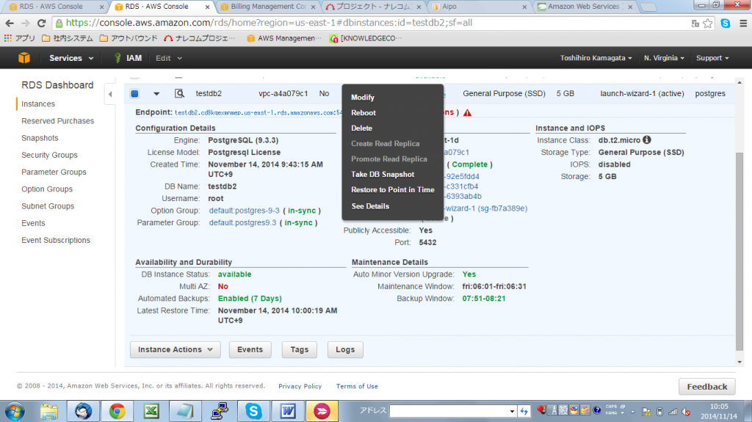The image size is (752, 422).
Task: Open the Services dropdown menu
Action: click(x=71, y=58)
